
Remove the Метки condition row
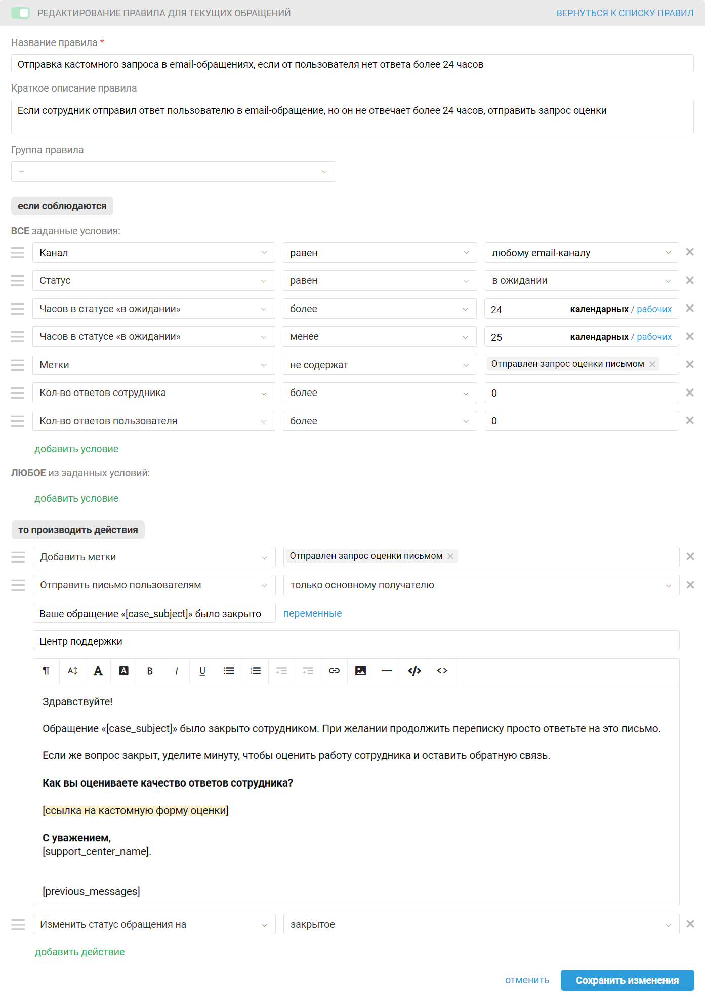(x=690, y=364)
